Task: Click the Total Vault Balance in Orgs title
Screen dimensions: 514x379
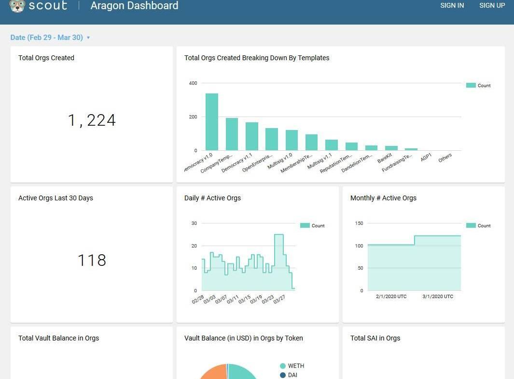Action: tap(59, 339)
